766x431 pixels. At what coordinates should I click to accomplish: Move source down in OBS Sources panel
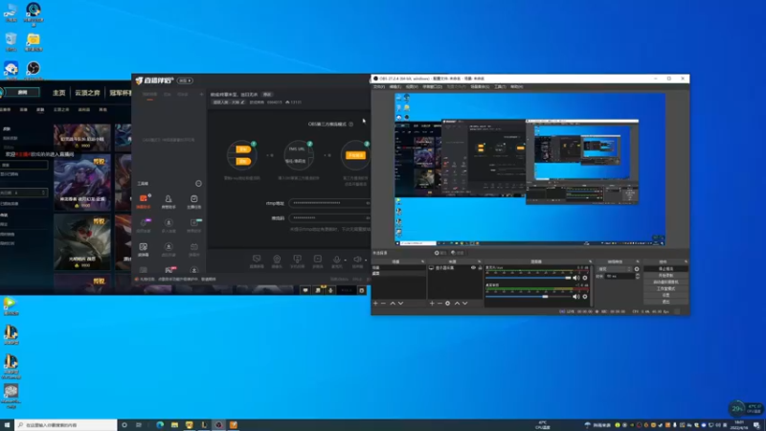(x=465, y=304)
